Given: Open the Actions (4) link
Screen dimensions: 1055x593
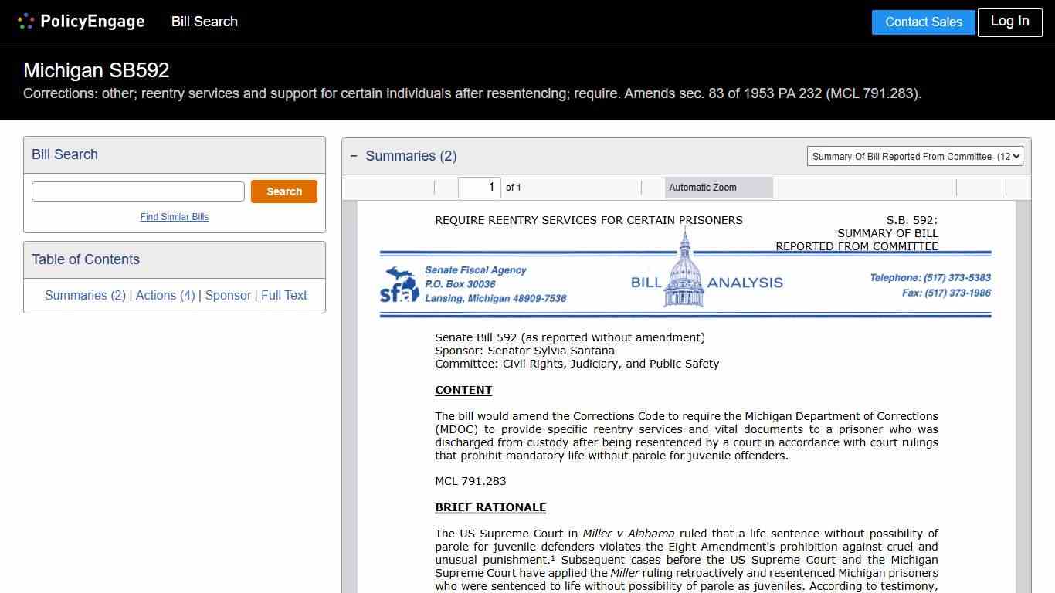Looking at the screenshot, I should 165,295.
